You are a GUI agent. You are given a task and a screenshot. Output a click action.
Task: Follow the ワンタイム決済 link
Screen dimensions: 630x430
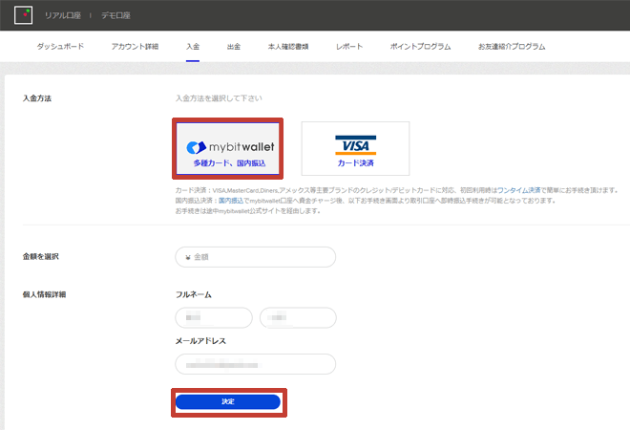point(518,190)
